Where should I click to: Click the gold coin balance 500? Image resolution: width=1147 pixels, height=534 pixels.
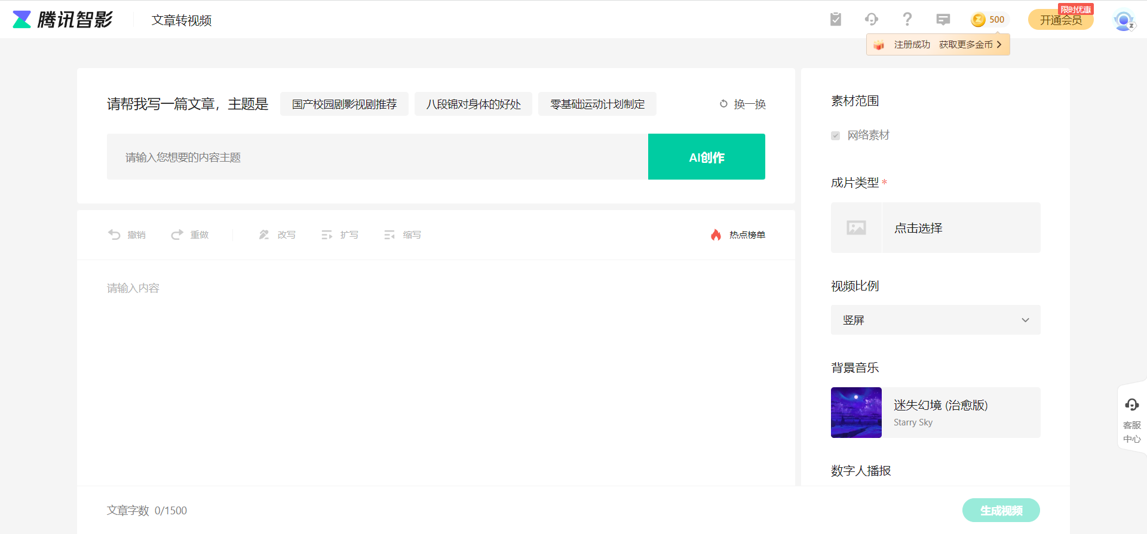tap(989, 20)
